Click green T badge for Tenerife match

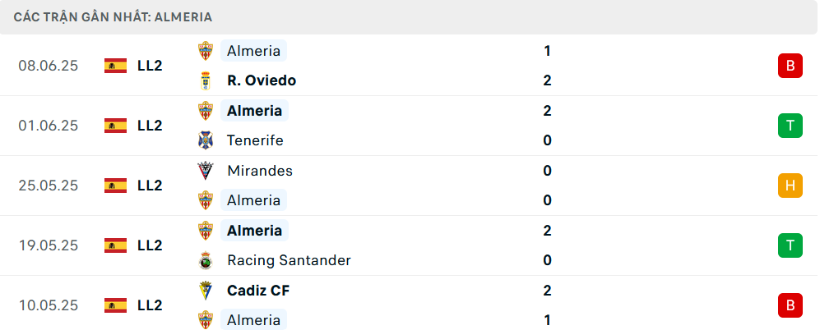790,126
